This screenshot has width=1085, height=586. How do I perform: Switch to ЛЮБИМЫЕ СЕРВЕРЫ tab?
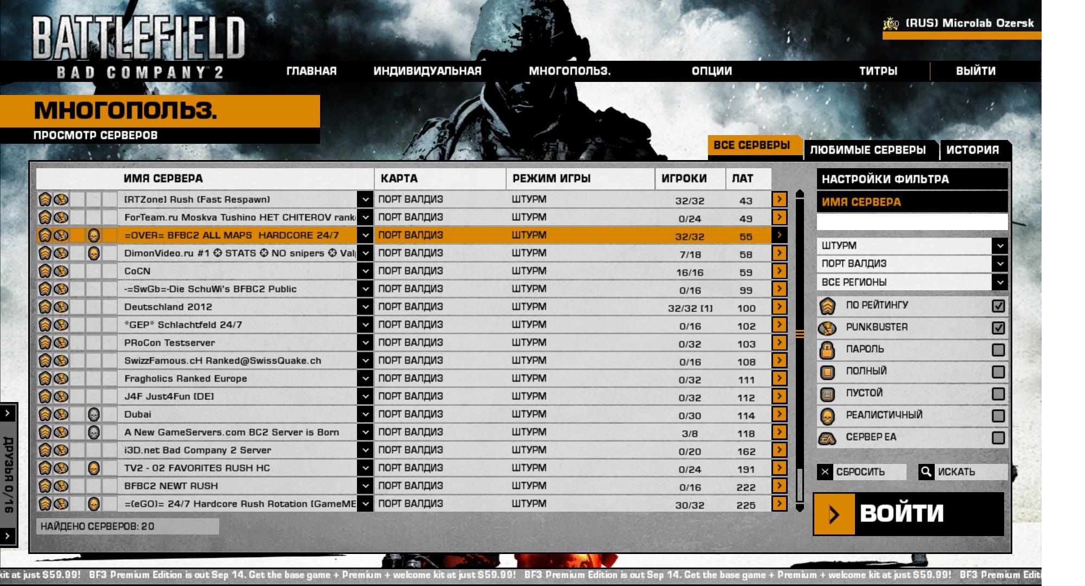point(868,150)
